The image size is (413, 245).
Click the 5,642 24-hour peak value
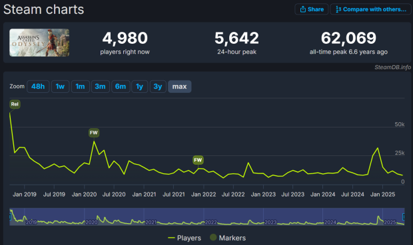tap(236, 38)
